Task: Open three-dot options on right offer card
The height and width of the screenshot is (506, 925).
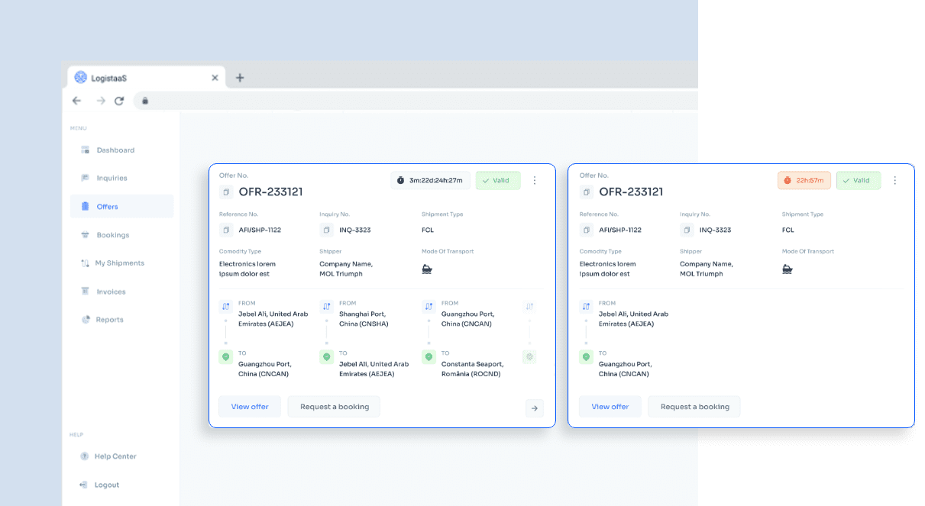Action: pos(895,181)
